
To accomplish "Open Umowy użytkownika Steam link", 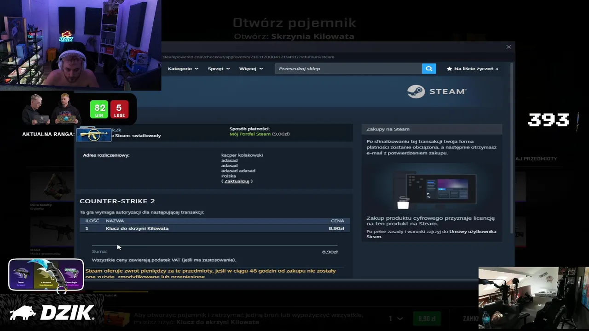I will click(431, 234).
